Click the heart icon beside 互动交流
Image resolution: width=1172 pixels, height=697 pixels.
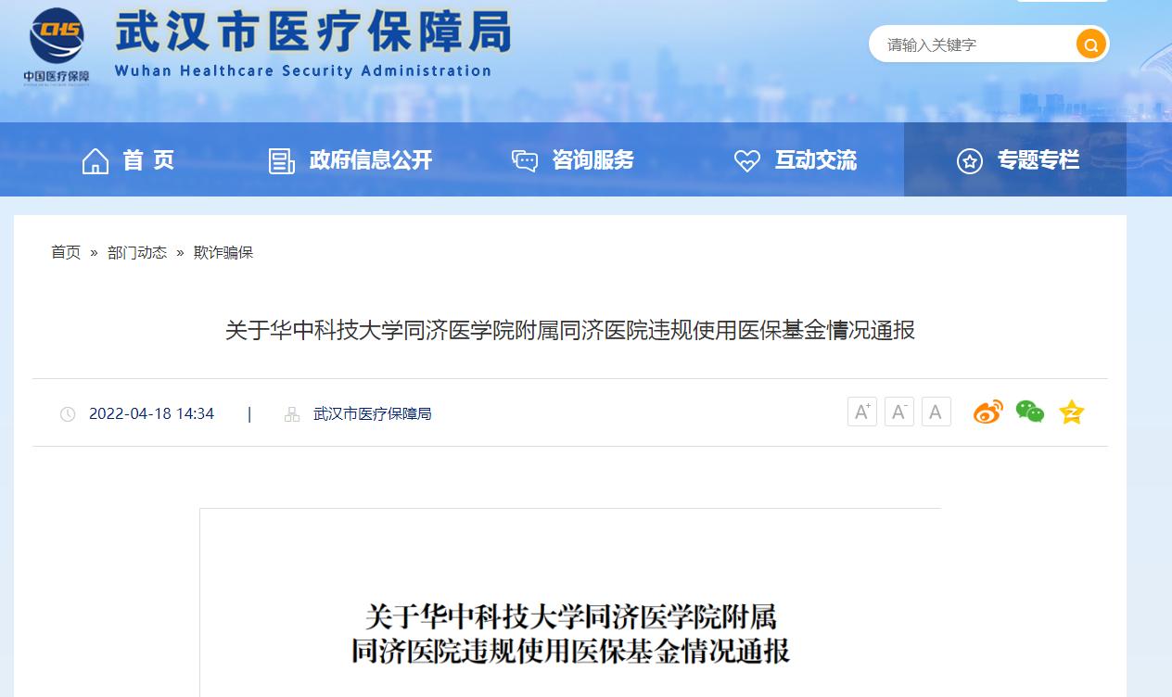coord(746,161)
